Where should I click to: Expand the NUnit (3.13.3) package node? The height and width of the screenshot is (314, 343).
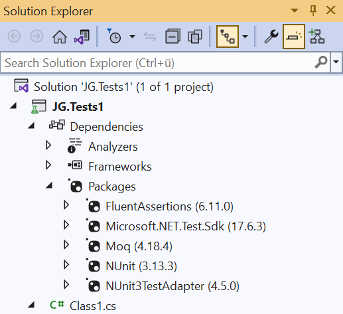click(x=66, y=265)
